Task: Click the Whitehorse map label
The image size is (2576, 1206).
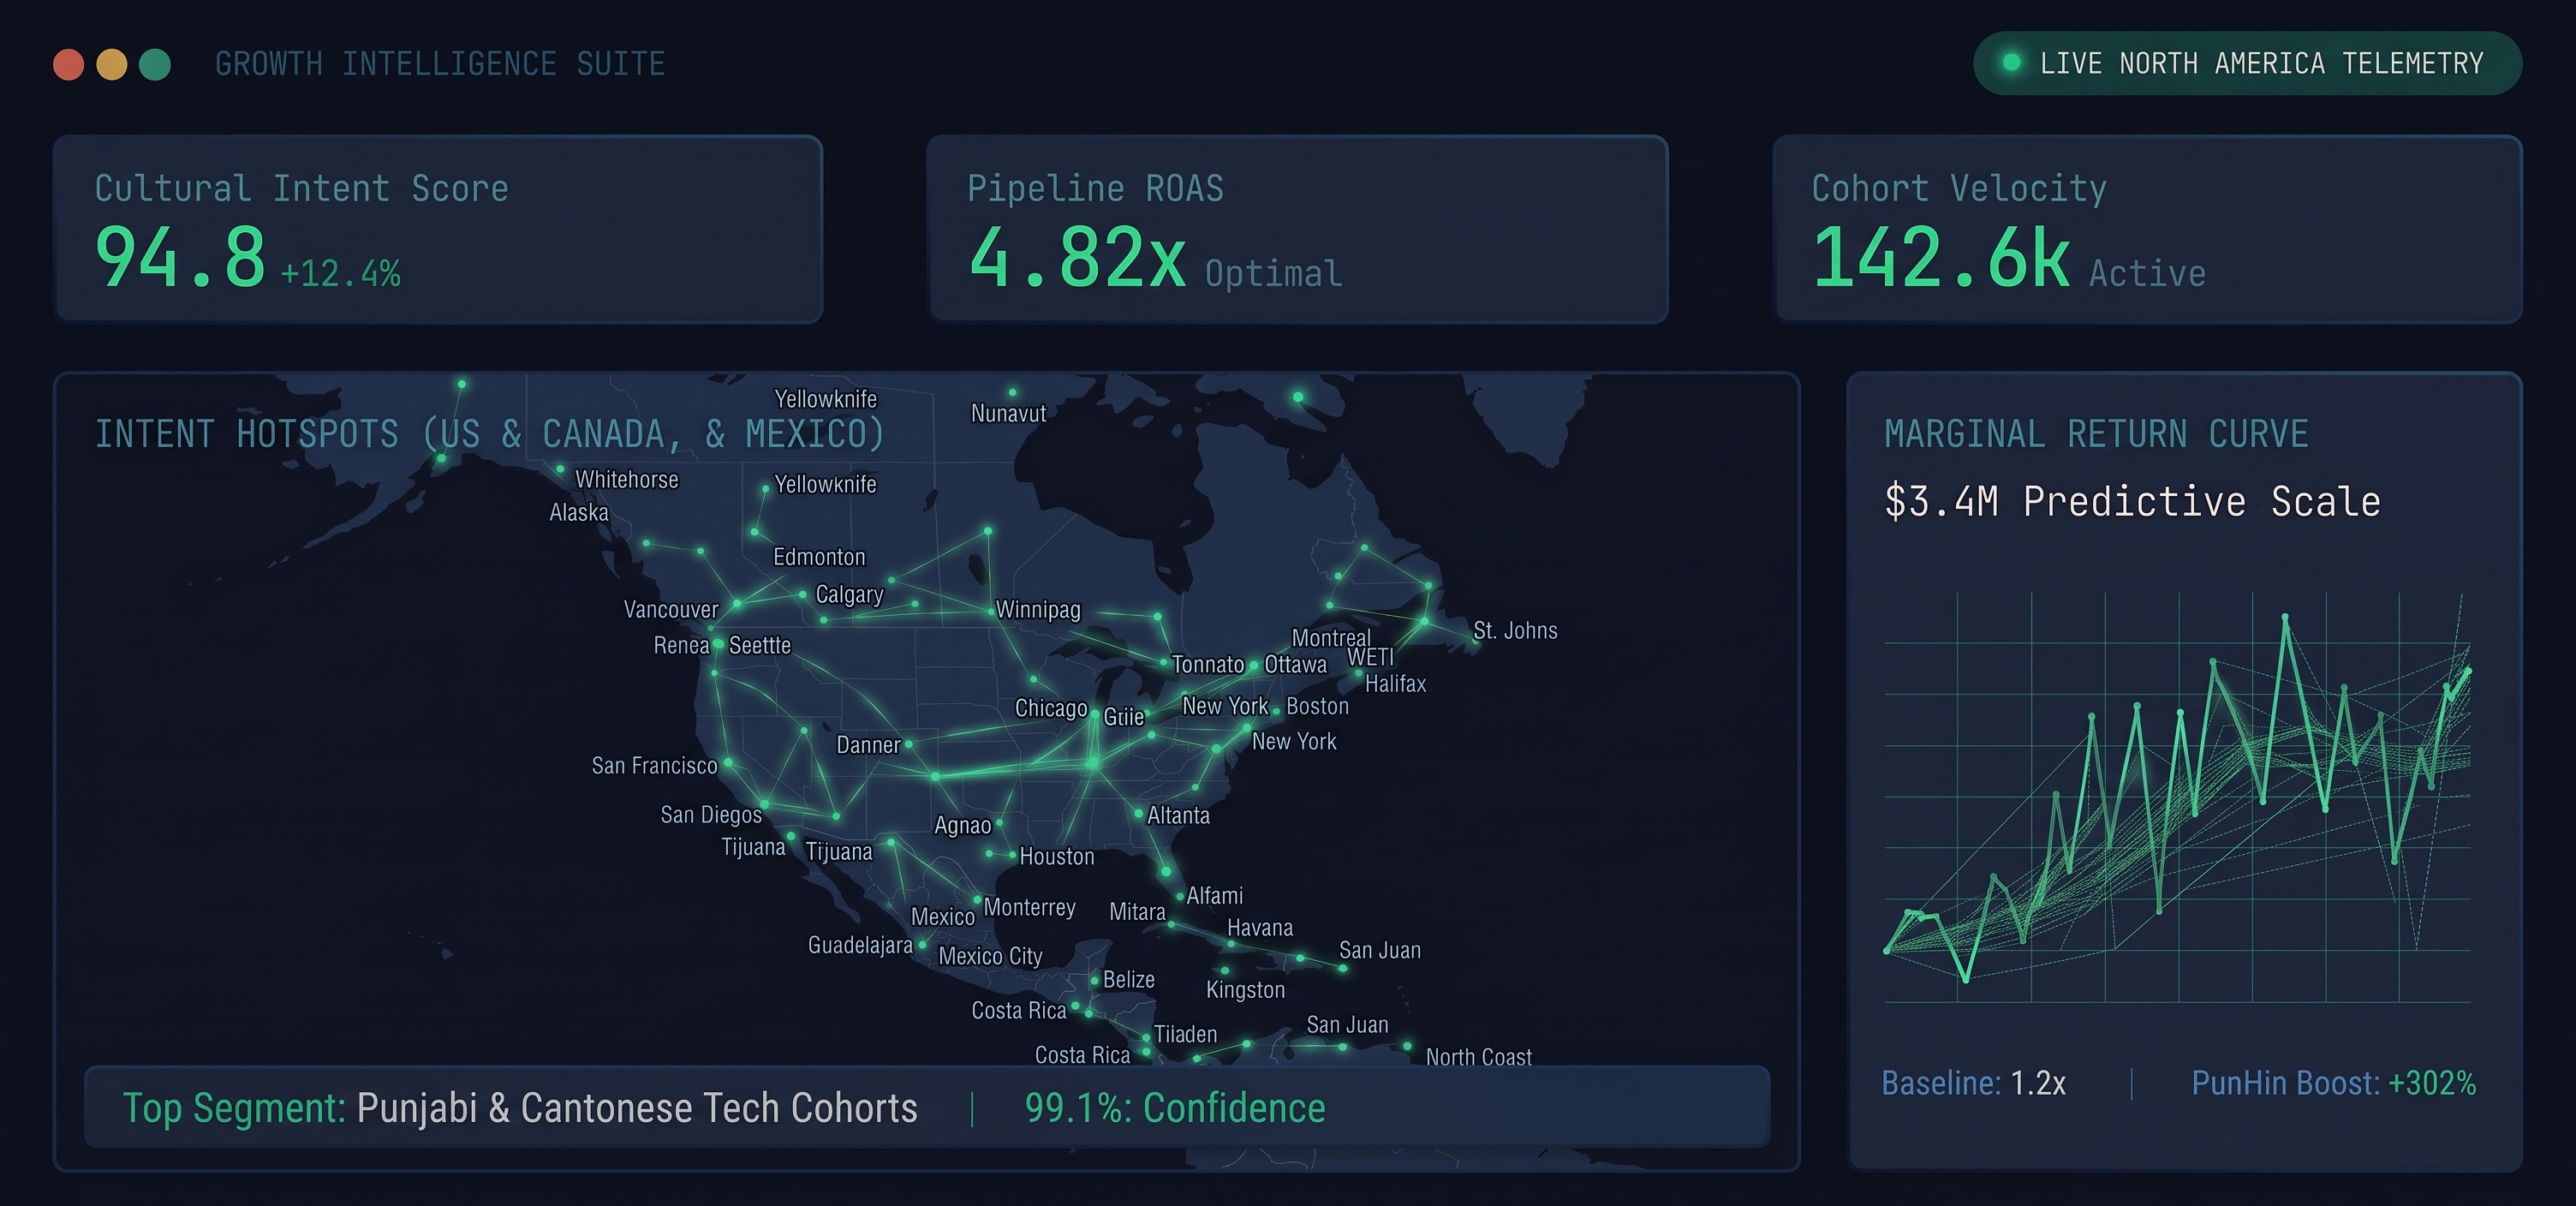Action: click(627, 479)
